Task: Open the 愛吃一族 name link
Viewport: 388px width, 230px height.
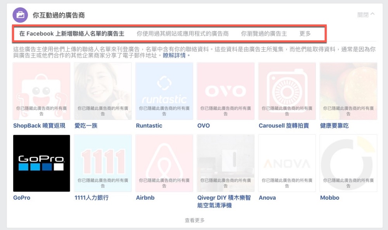Action: [86, 126]
